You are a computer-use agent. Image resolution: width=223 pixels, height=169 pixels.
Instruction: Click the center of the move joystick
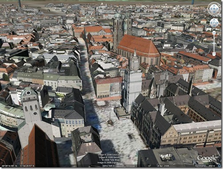pos(214,23)
